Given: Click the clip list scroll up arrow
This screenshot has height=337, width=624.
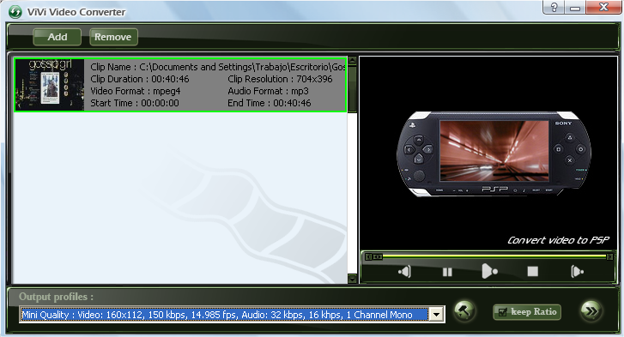Looking at the screenshot, I should pos(352,61).
